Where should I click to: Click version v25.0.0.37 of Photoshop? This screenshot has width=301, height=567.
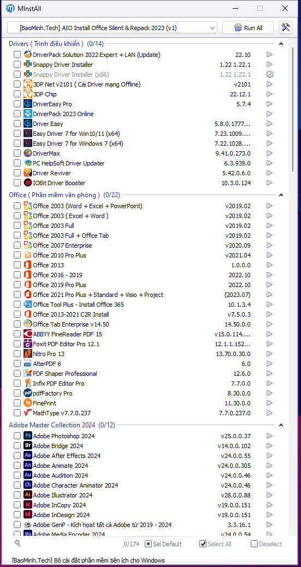(236, 436)
